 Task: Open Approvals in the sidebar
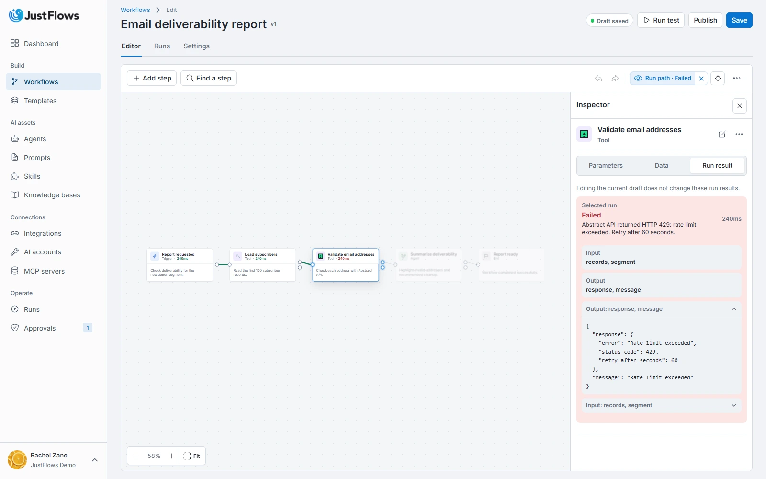53,328
